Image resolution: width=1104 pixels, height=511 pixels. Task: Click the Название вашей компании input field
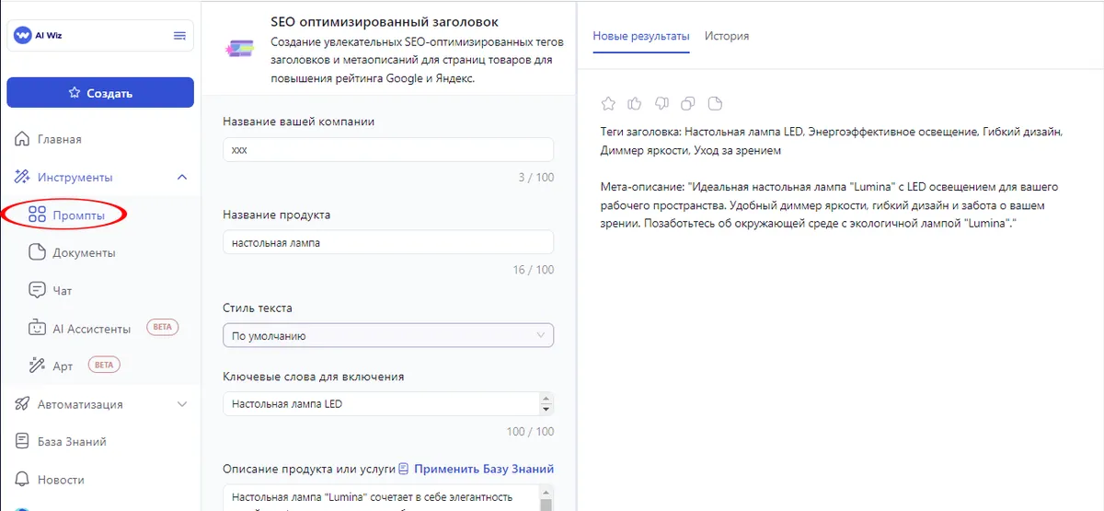click(x=388, y=149)
